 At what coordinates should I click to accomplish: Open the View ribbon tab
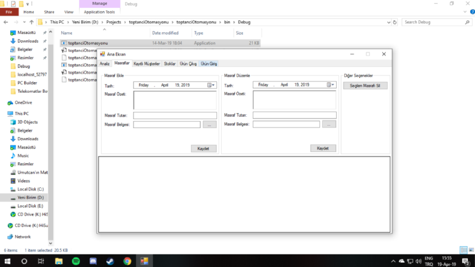pyautogui.click(x=69, y=12)
